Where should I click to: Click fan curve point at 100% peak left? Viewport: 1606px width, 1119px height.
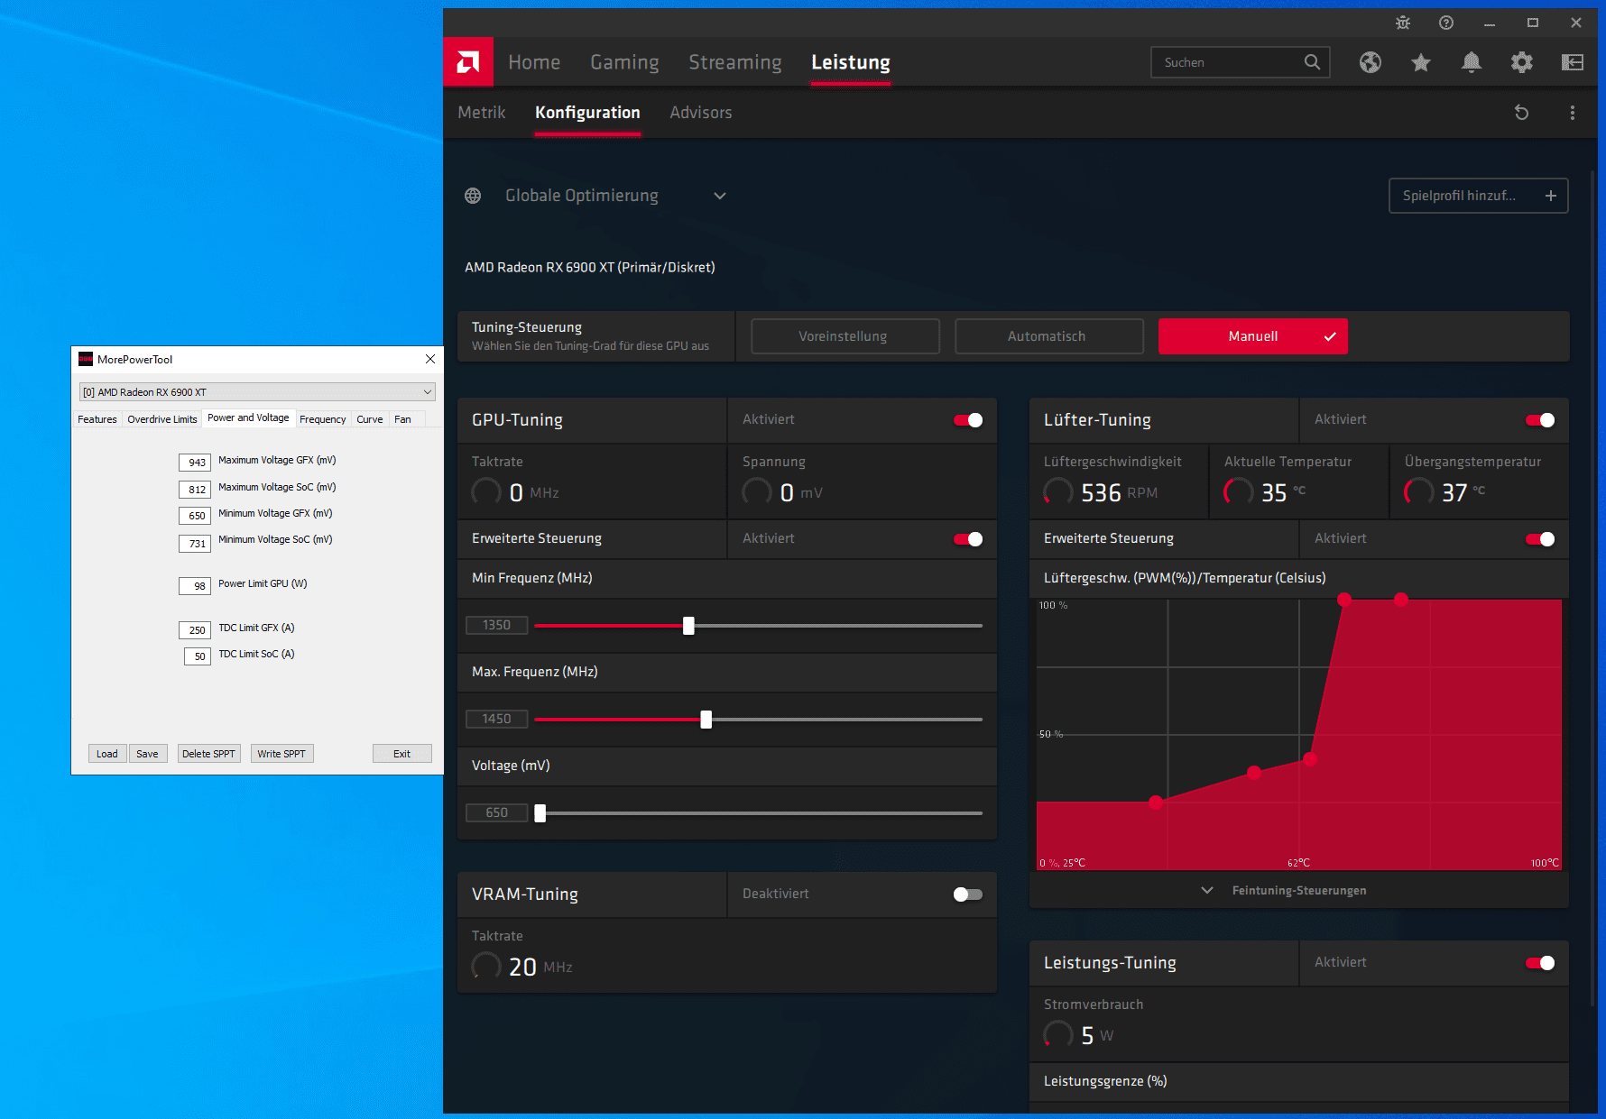click(x=1344, y=599)
